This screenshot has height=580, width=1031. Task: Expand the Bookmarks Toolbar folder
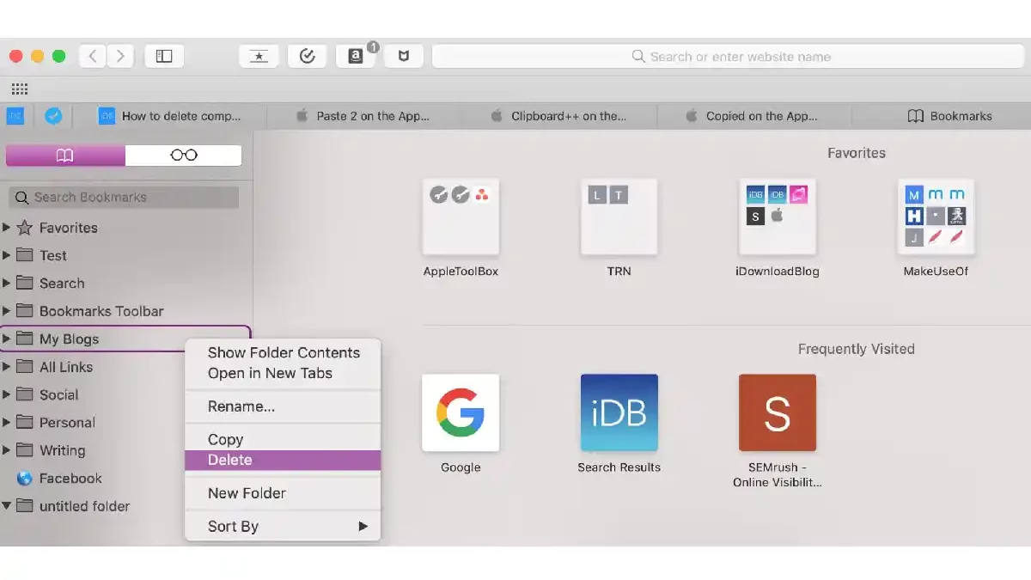(x=7, y=311)
